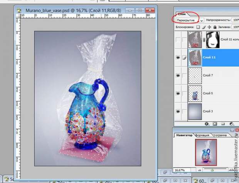Click the Непрозрачность opacity value field
Viewport: 239px width, 183px height.
coord(234,19)
